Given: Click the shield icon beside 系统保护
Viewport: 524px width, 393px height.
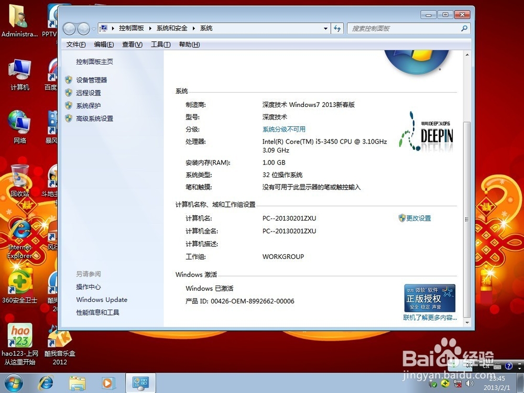Looking at the screenshot, I should [x=69, y=105].
